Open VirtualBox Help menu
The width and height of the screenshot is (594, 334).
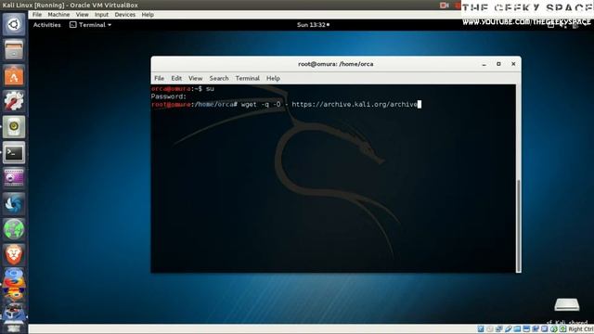(x=148, y=15)
